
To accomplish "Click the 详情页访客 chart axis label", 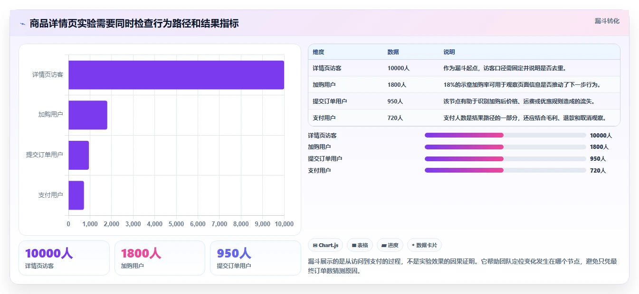I will point(48,75).
